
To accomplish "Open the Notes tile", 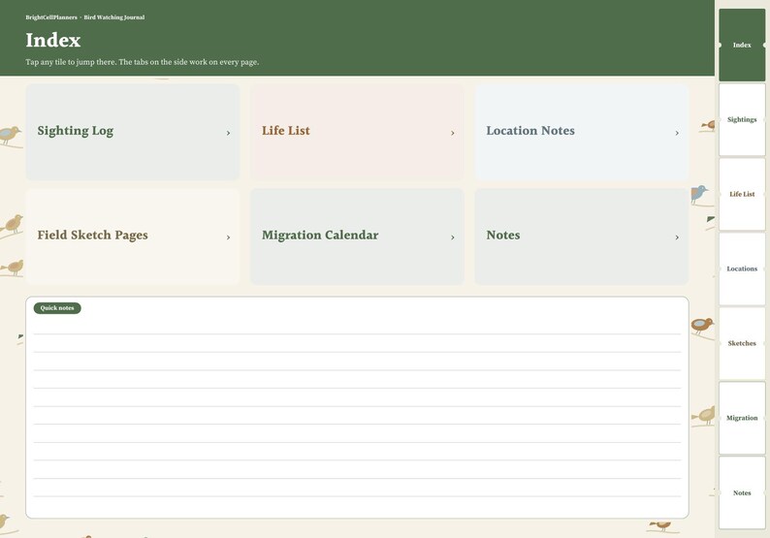I will point(582,237).
